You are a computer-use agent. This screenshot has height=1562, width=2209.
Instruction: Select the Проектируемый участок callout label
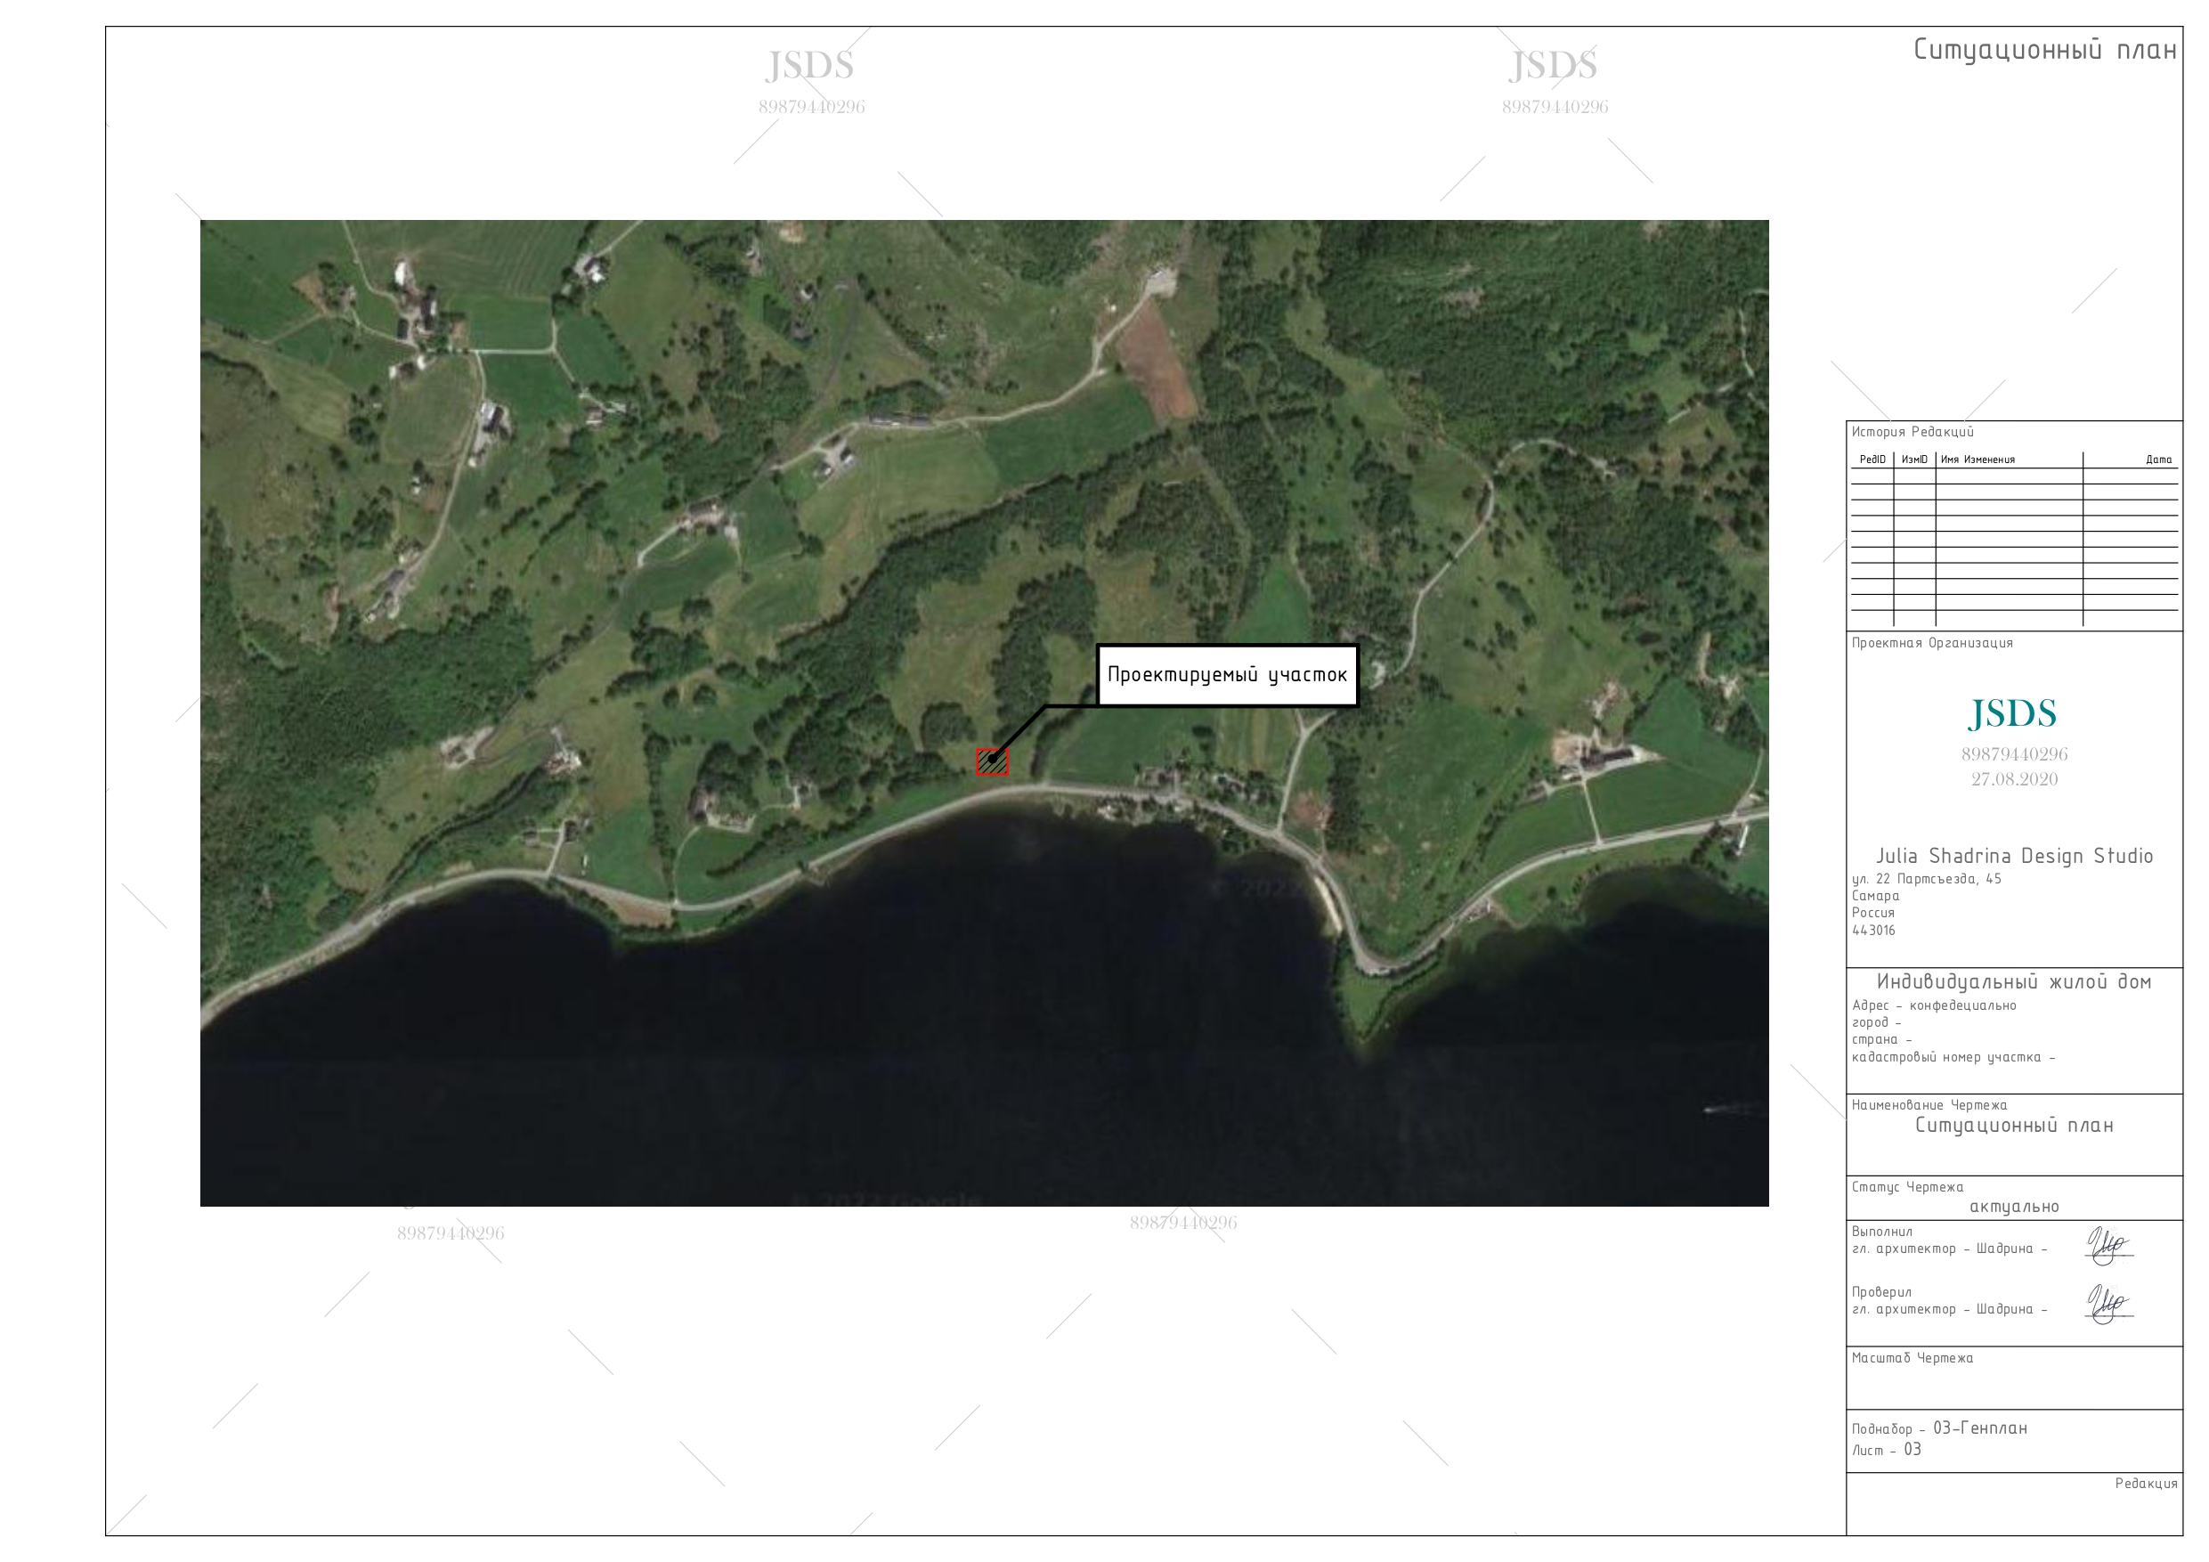1227,675
